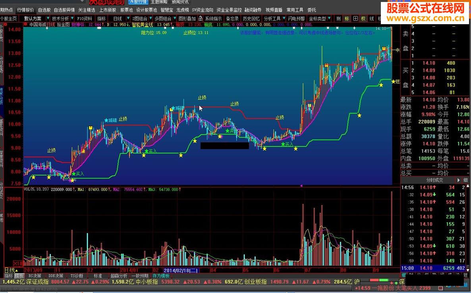Click the 存为模板 link

(x=161, y=276)
